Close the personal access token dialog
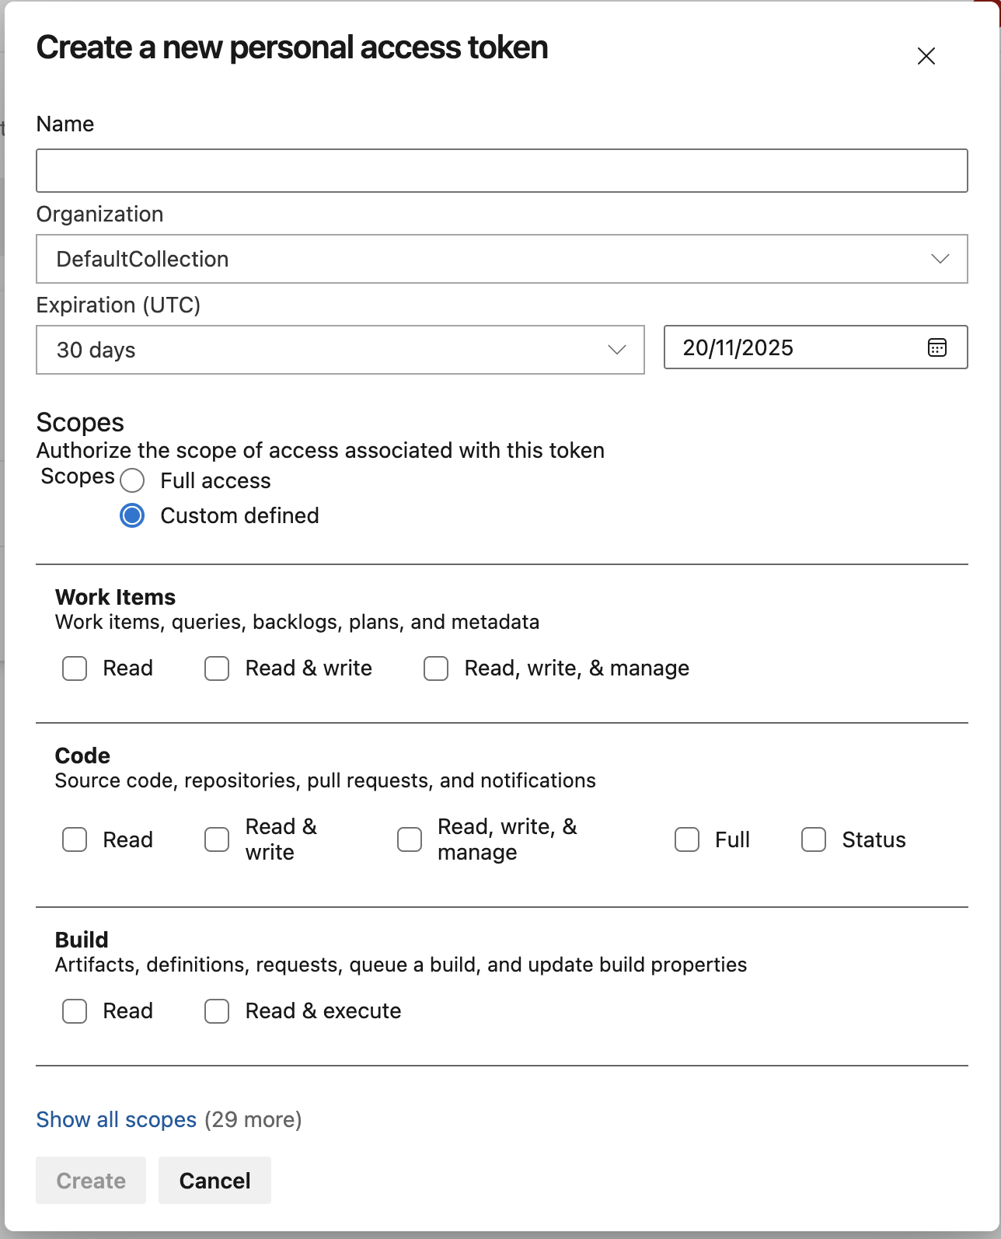 (x=926, y=56)
